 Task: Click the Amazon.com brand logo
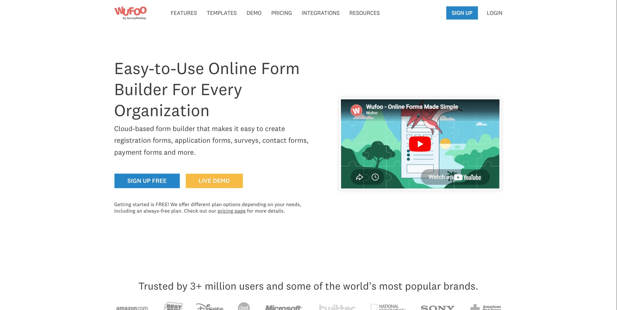click(132, 307)
